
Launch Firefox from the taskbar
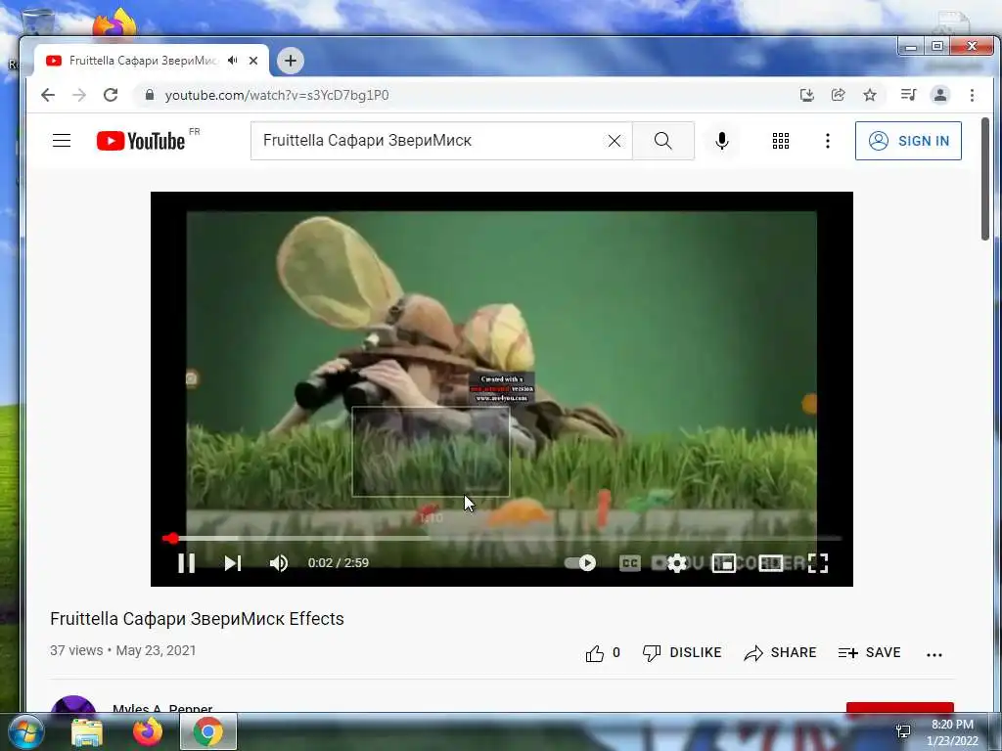click(x=148, y=731)
